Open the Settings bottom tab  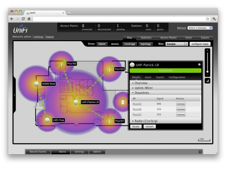tap(79, 152)
